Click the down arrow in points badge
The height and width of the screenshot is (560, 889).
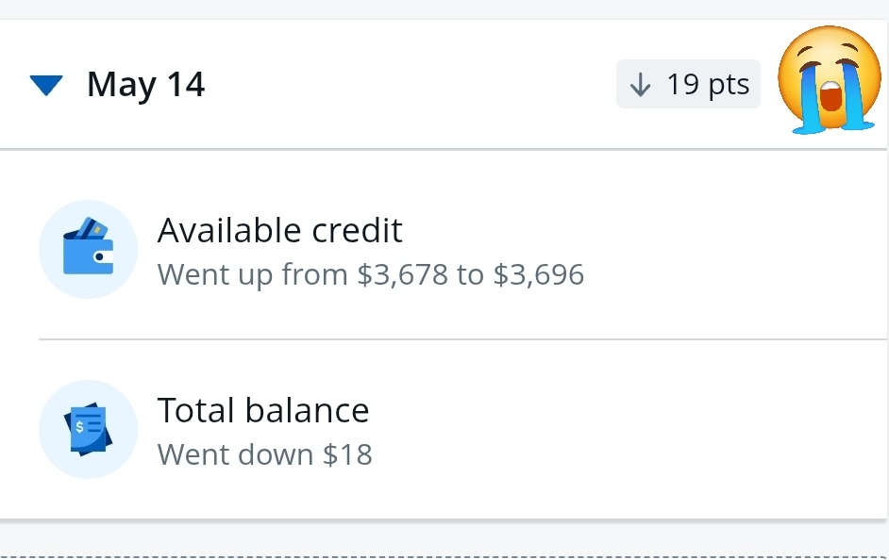tap(641, 85)
